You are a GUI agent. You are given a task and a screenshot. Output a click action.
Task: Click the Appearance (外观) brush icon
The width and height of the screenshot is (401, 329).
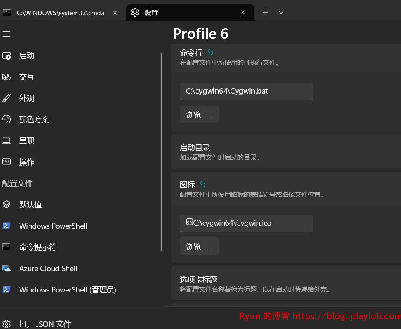point(6,98)
